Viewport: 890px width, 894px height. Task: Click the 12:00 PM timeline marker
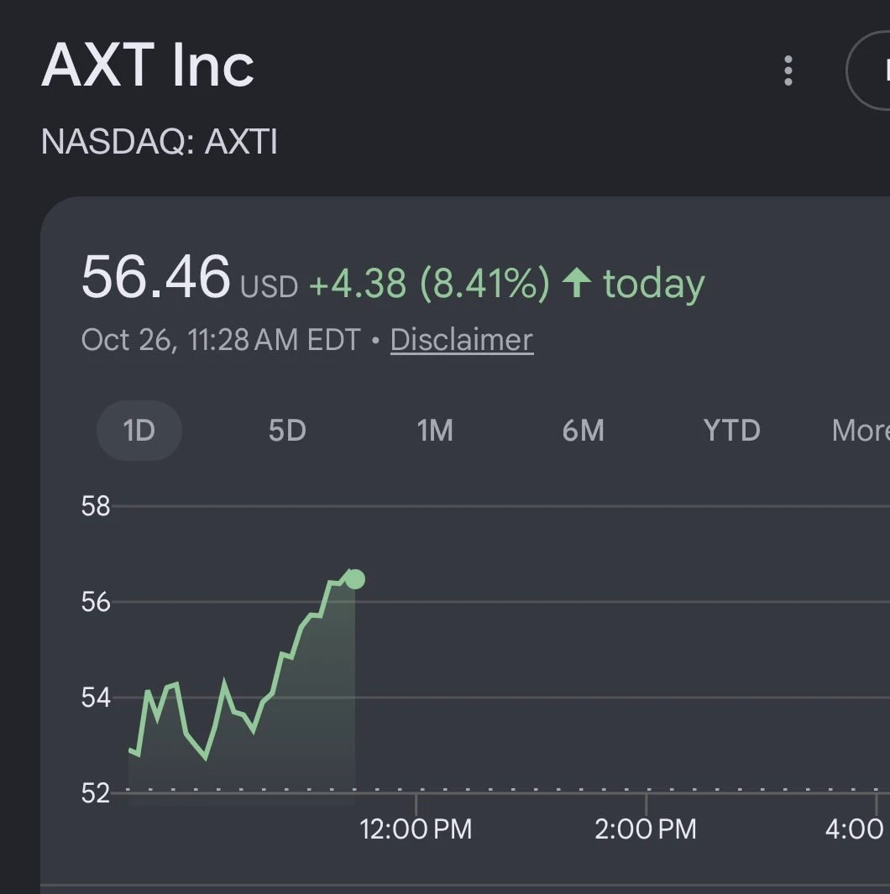tap(416, 829)
